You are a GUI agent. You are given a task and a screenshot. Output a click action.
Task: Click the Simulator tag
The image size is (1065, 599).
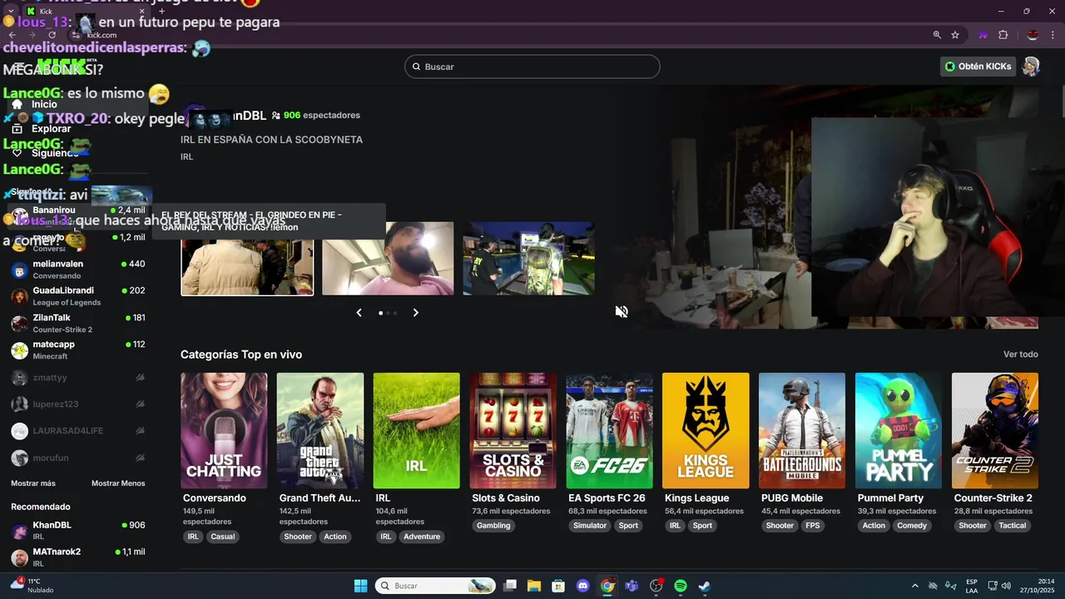pyautogui.click(x=590, y=526)
